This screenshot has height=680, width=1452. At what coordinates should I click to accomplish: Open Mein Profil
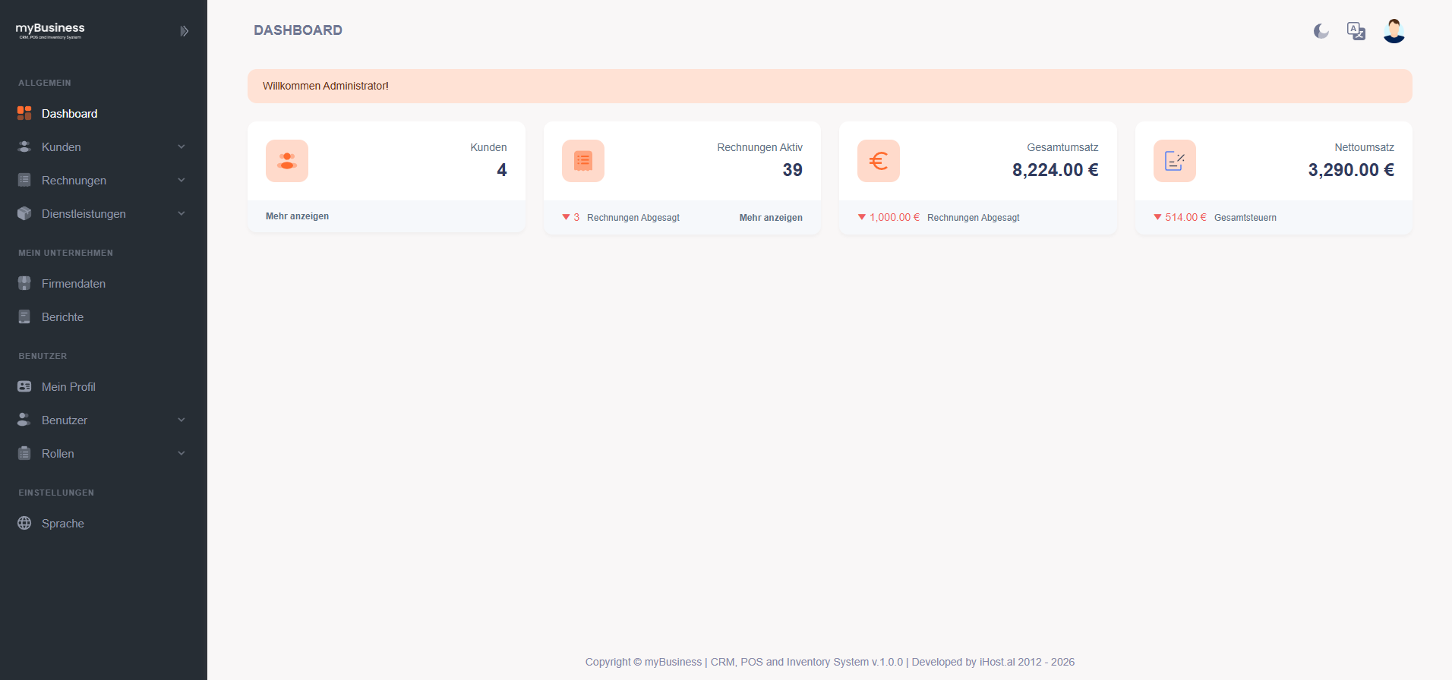103,386
